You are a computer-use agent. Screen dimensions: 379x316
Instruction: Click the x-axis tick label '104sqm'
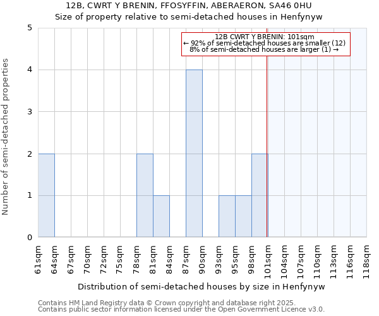[285, 262]
